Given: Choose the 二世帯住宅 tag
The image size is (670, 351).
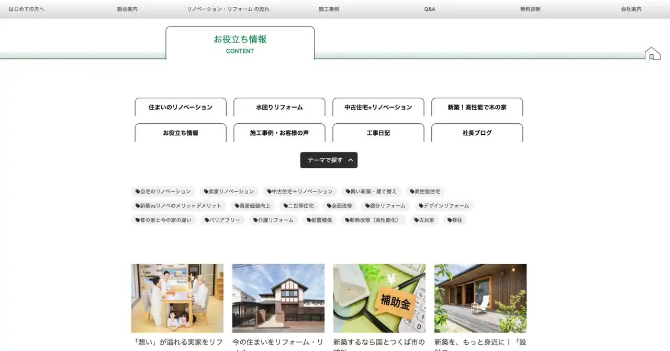Looking at the screenshot, I should click(x=298, y=206).
